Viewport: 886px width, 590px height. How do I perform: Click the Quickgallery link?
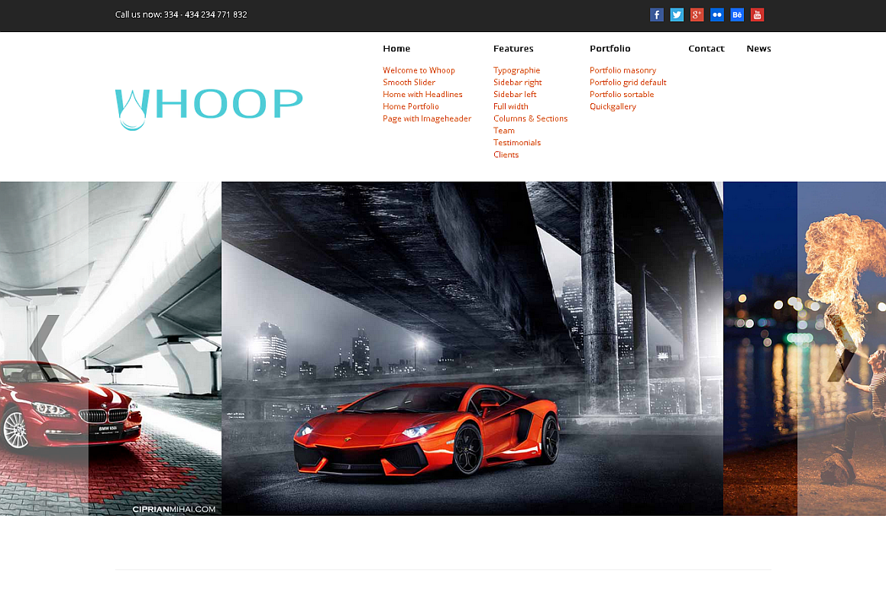(613, 107)
